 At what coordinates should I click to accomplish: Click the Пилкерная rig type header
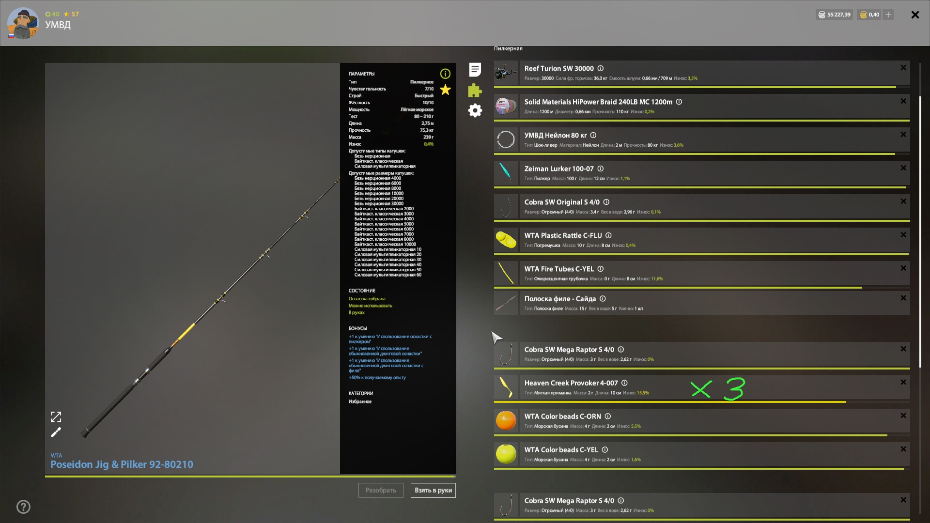coord(508,48)
